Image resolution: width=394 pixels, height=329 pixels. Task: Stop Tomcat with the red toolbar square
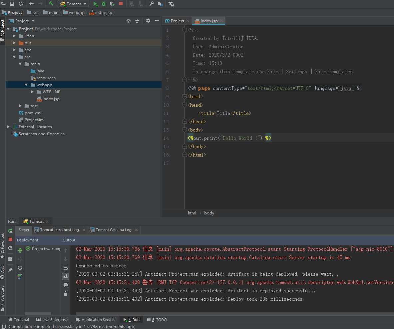pyautogui.click(x=121, y=4)
